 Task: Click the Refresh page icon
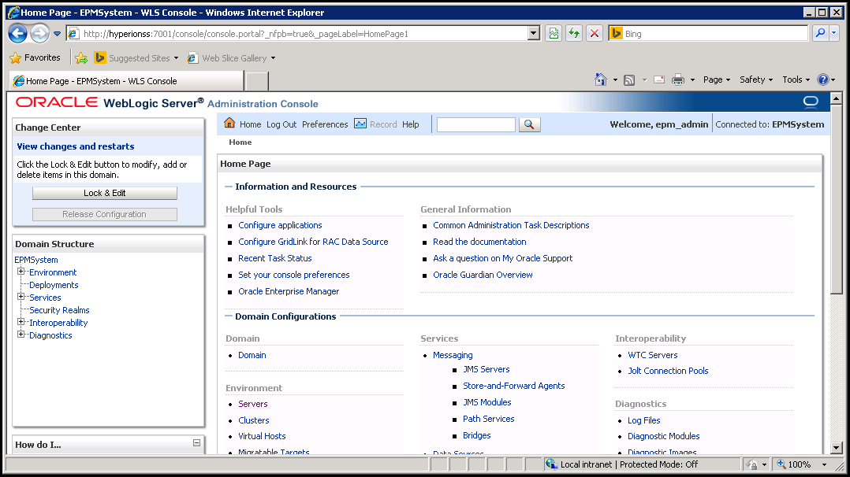[574, 34]
